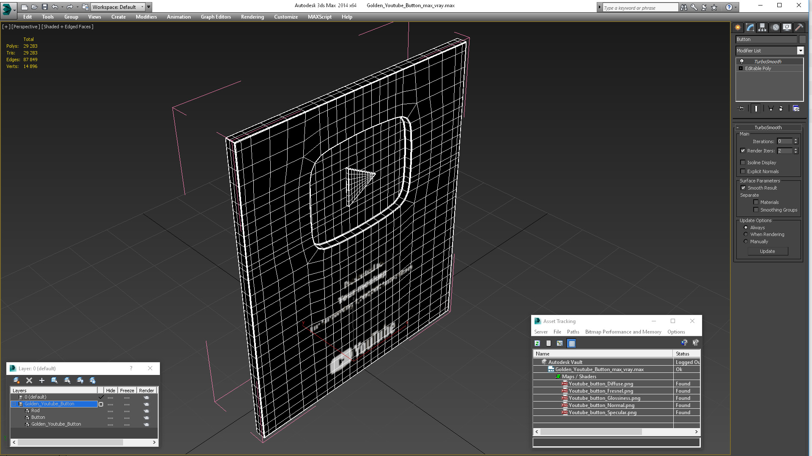Open the Utilities hammer panel
Viewport: 812px width, 456px height.
click(799, 27)
